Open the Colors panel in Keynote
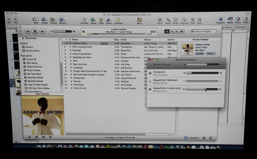 pos(238,19)
